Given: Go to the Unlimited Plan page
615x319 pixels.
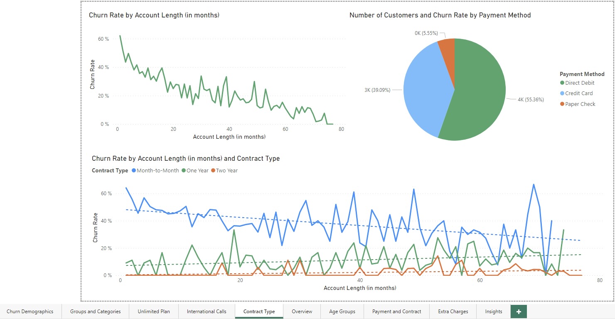Looking at the screenshot, I should pyautogui.click(x=153, y=311).
